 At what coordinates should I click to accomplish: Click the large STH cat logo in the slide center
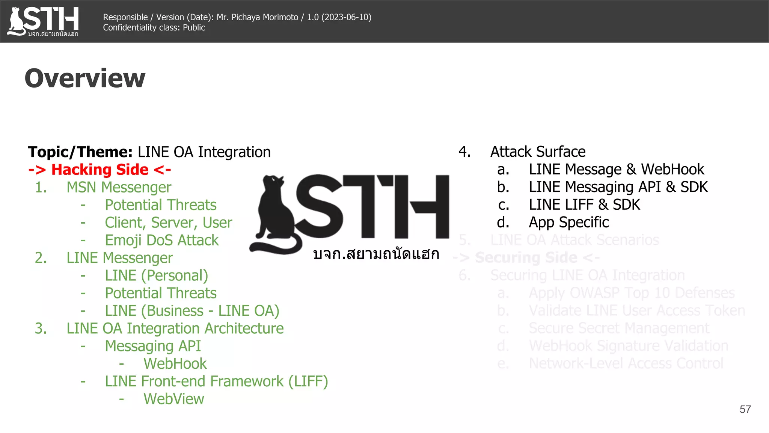(x=349, y=214)
